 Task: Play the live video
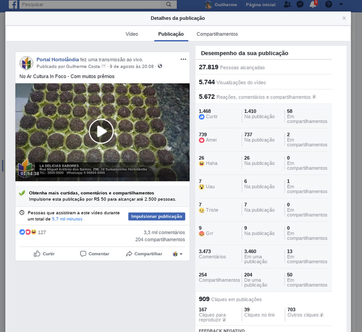pyautogui.click(x=101, y=131)
